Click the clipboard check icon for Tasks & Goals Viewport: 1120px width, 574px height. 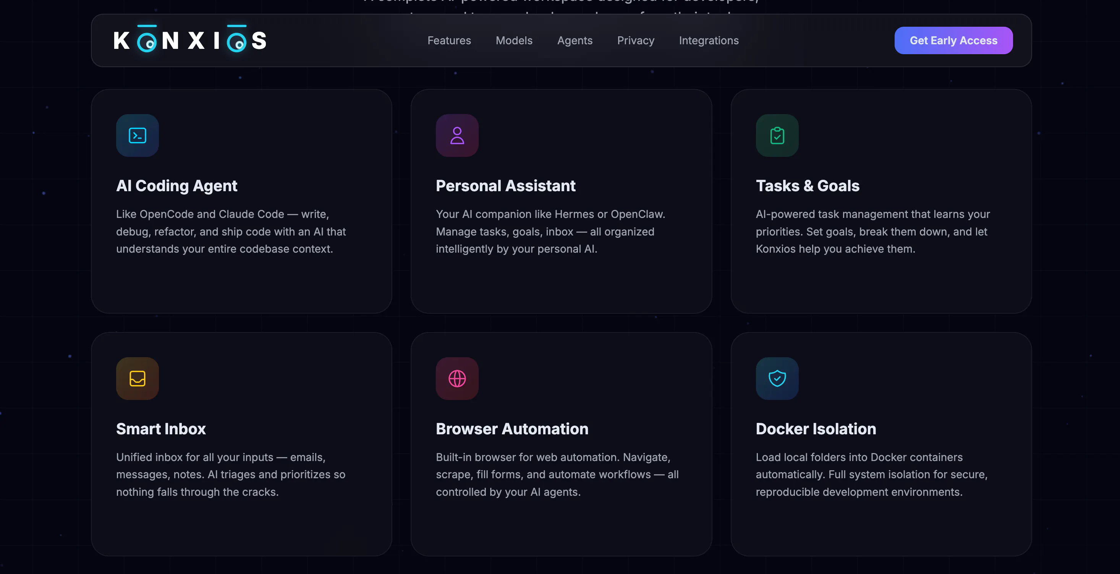777,135
